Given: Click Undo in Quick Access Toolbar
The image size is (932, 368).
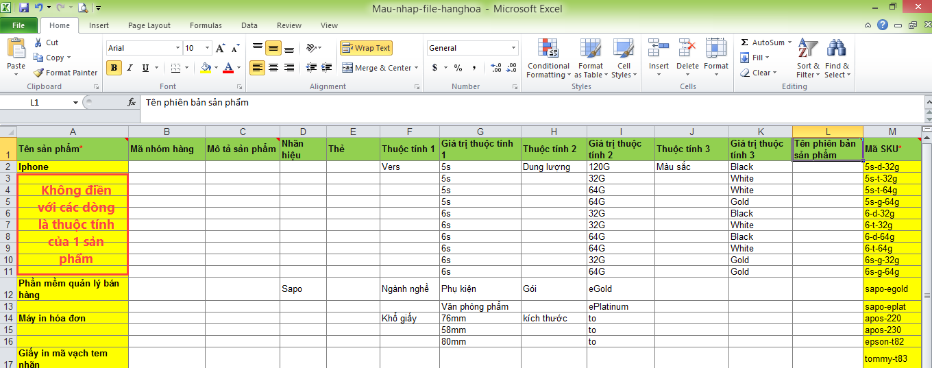Looking at the screenshot, I should (39, 8).
